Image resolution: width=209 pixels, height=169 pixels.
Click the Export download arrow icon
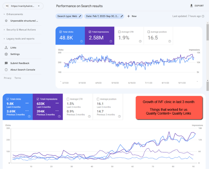click(191, 6)
